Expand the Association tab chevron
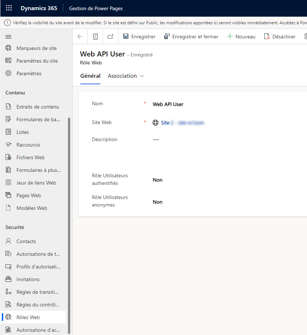 (x=142, y=76)
